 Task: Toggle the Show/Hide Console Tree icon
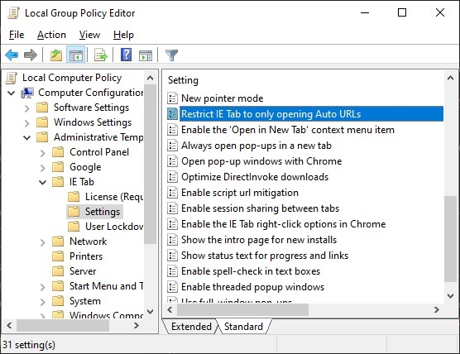(x=76, y=55)
